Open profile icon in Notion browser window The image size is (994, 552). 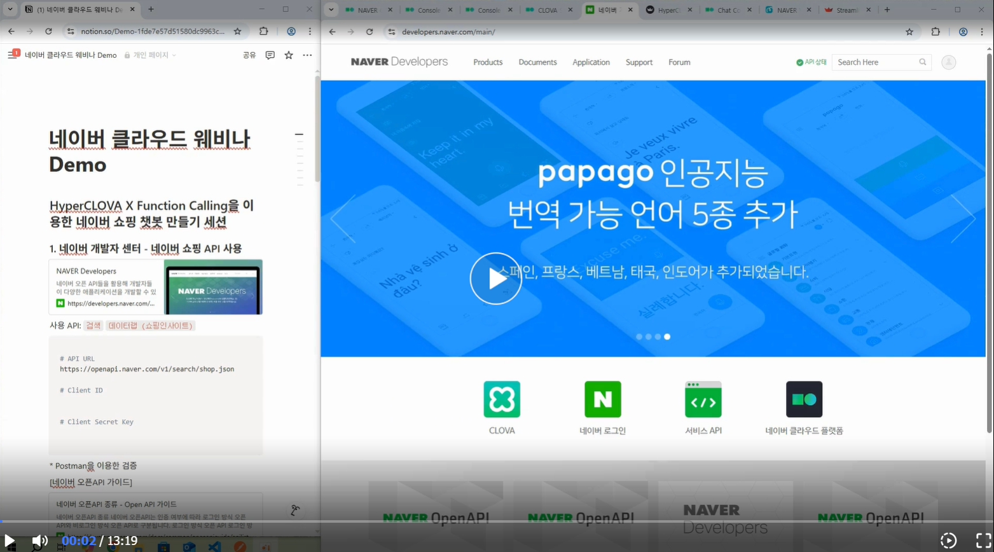click(x=291, y=31)
